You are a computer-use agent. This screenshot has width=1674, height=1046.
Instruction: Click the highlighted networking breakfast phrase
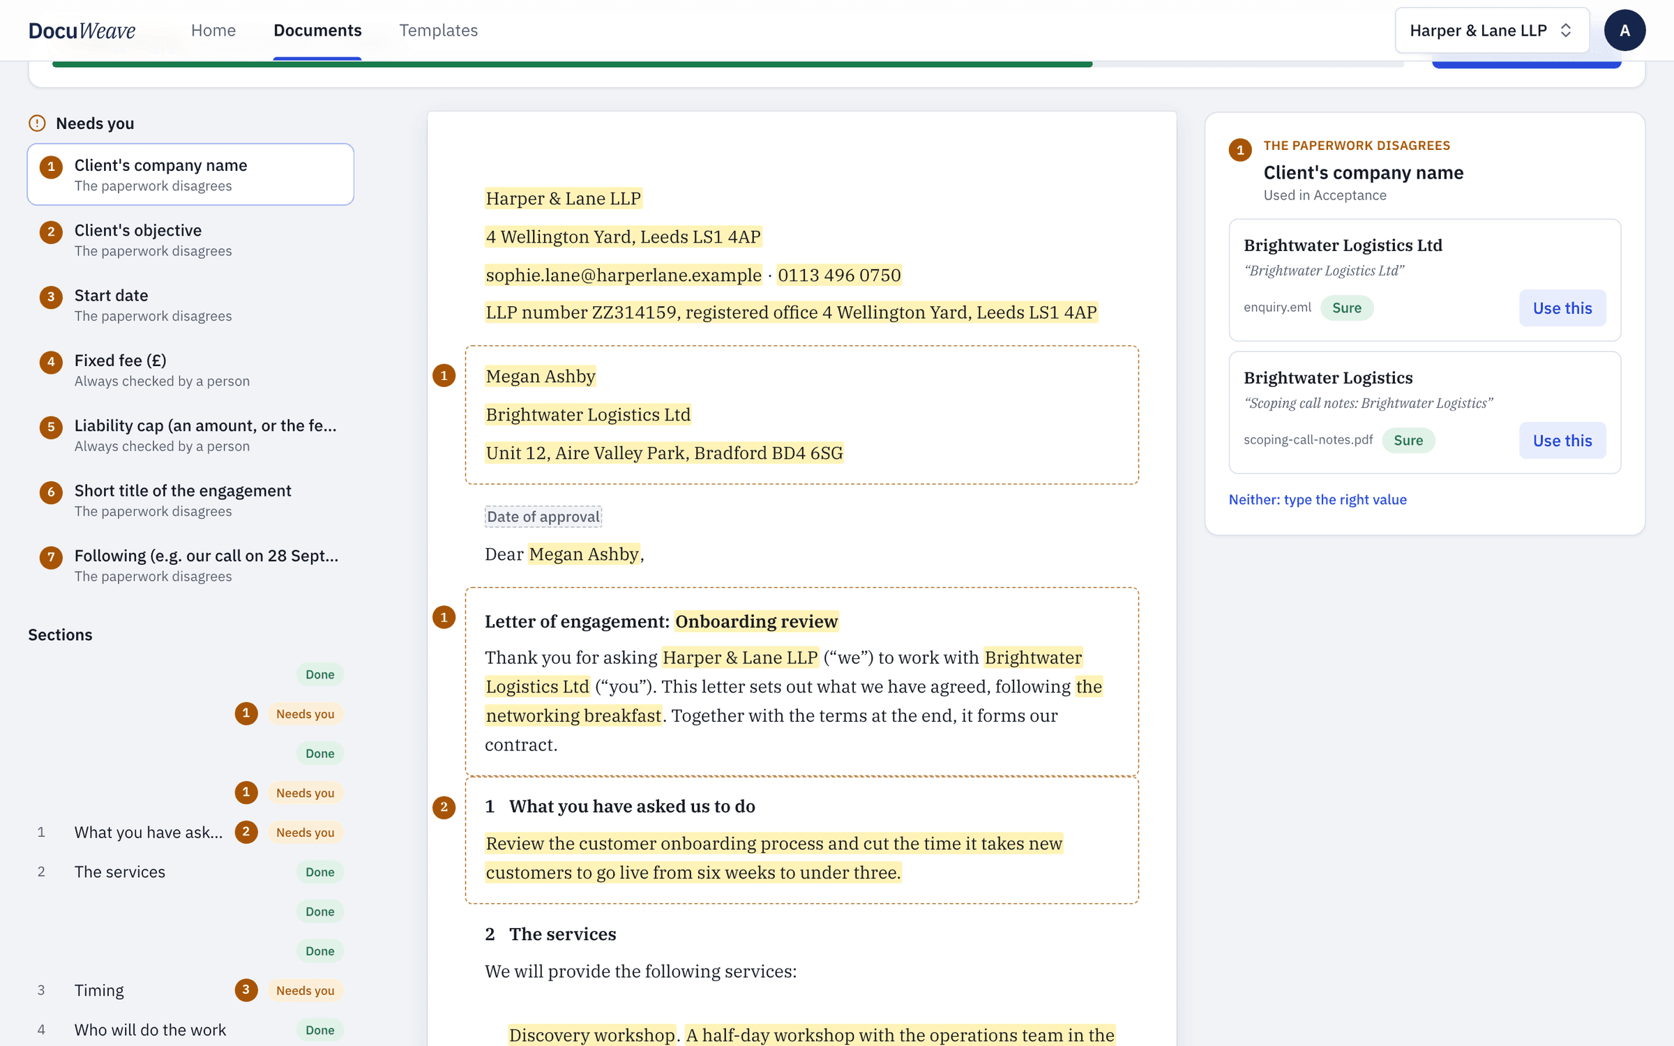[x=573, y=715]
